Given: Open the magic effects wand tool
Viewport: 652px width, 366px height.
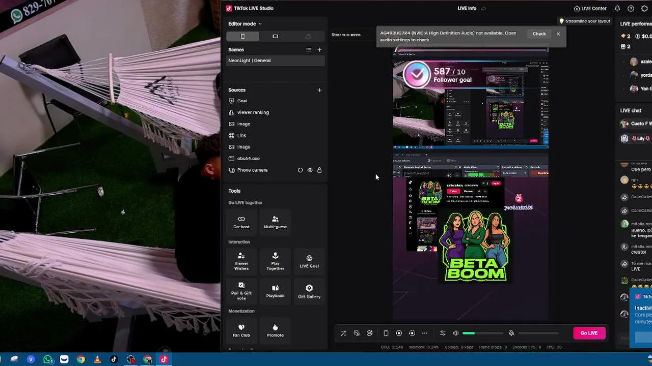Looking at the screenshot, I should tap(343, 333).
